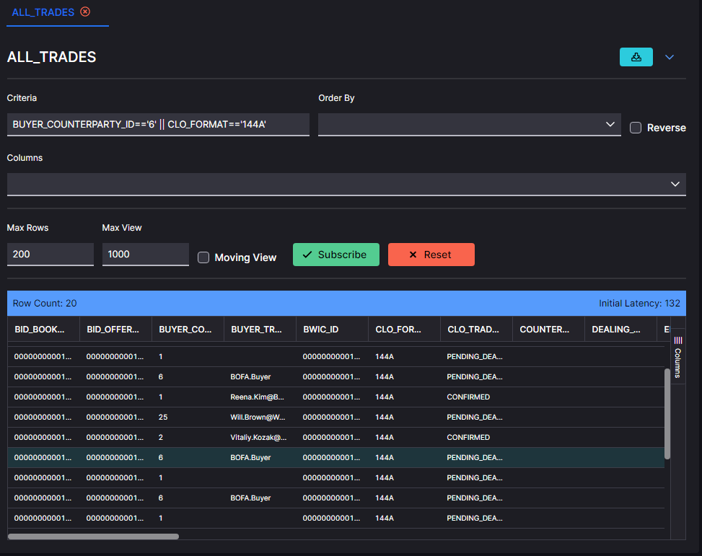Click the horizontal scrollbar at the grid bottom
This screenshot has height=556, width=702.
pos(93,537)
